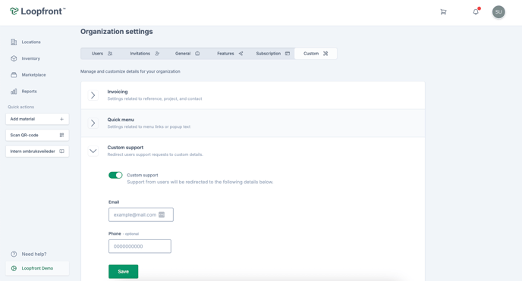Image resolution: width=522 pixels, height=281 pixels.
Task: Click the Users tab people icon
Action: point(110,54)
